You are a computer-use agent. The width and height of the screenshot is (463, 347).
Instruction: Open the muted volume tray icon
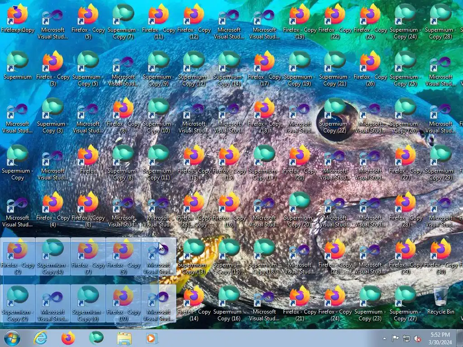(417, 339)
